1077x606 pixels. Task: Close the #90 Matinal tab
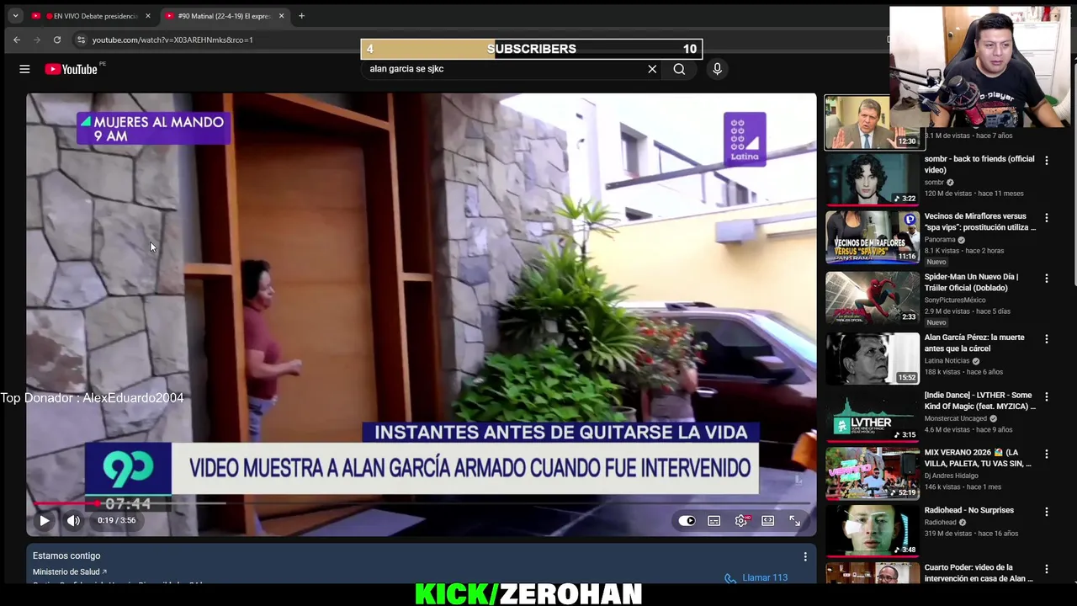pos(281,16)
